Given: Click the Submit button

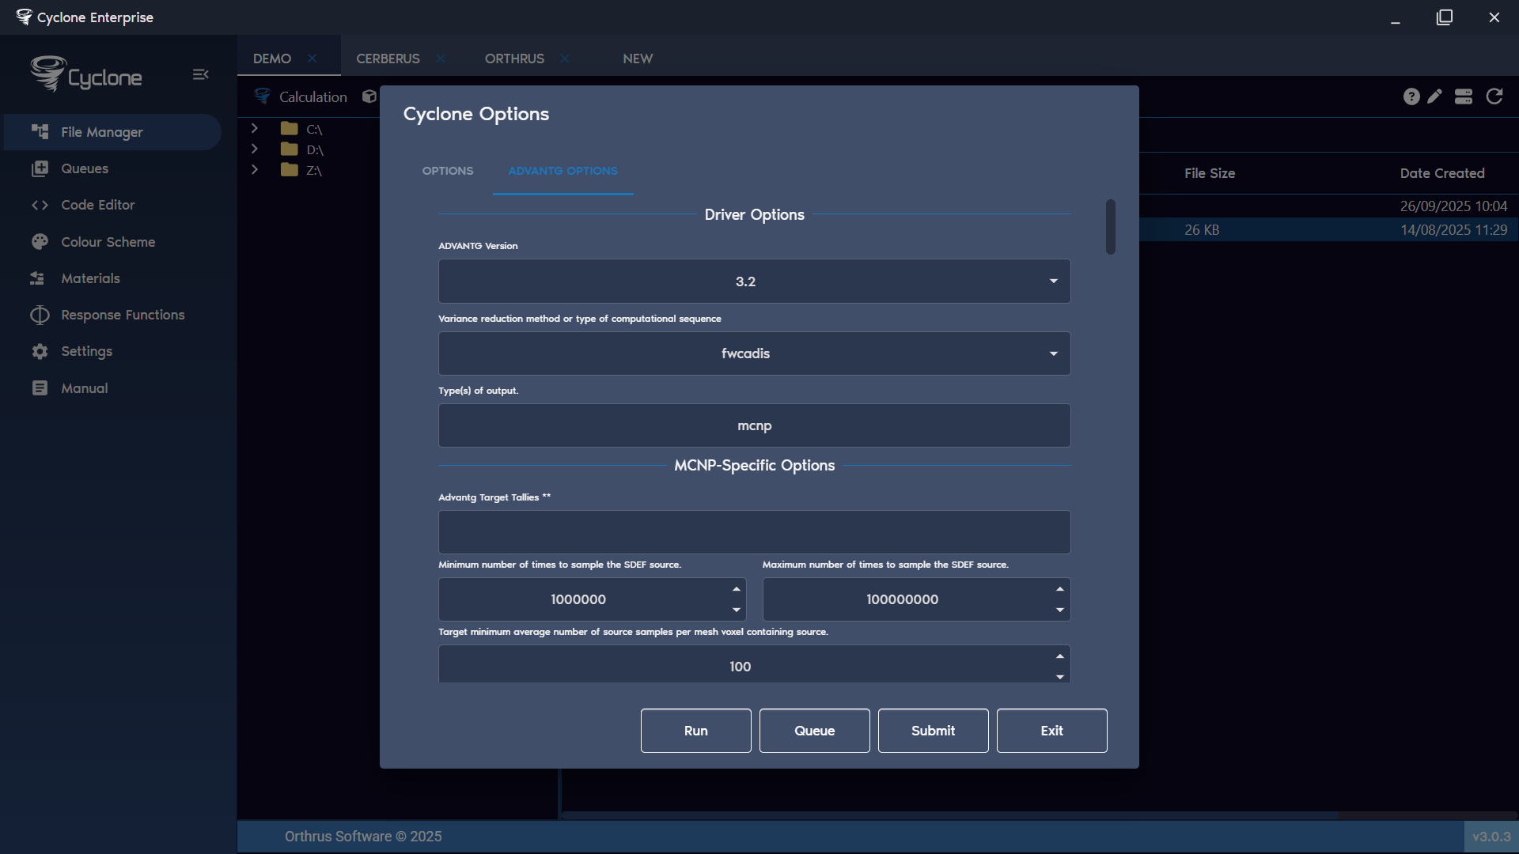Looking at the screenshot, I should (933, 731).
